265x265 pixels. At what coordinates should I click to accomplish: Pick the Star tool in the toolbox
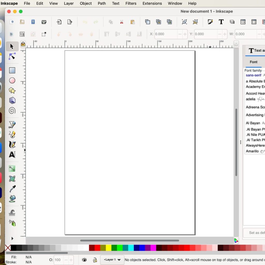[x=12, y=90]
